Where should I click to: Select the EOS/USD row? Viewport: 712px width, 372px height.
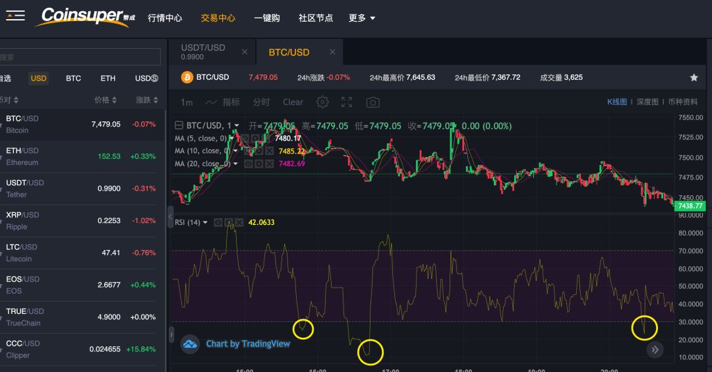(82, 285)
